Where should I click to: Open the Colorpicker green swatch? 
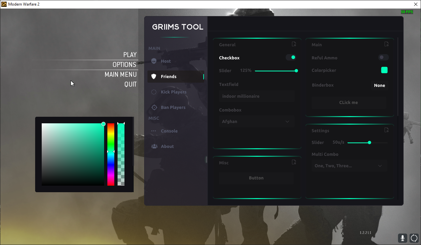click(x=384, y=70)
